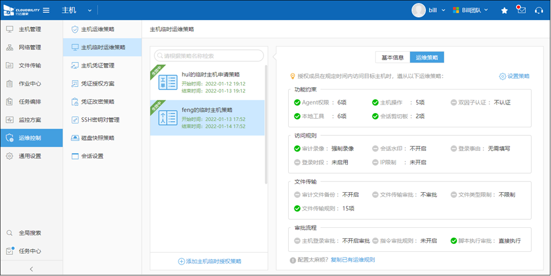The width and height of the screenshot is (551, 276).
Task: Click the headset support icon
Action: [538, 10]
